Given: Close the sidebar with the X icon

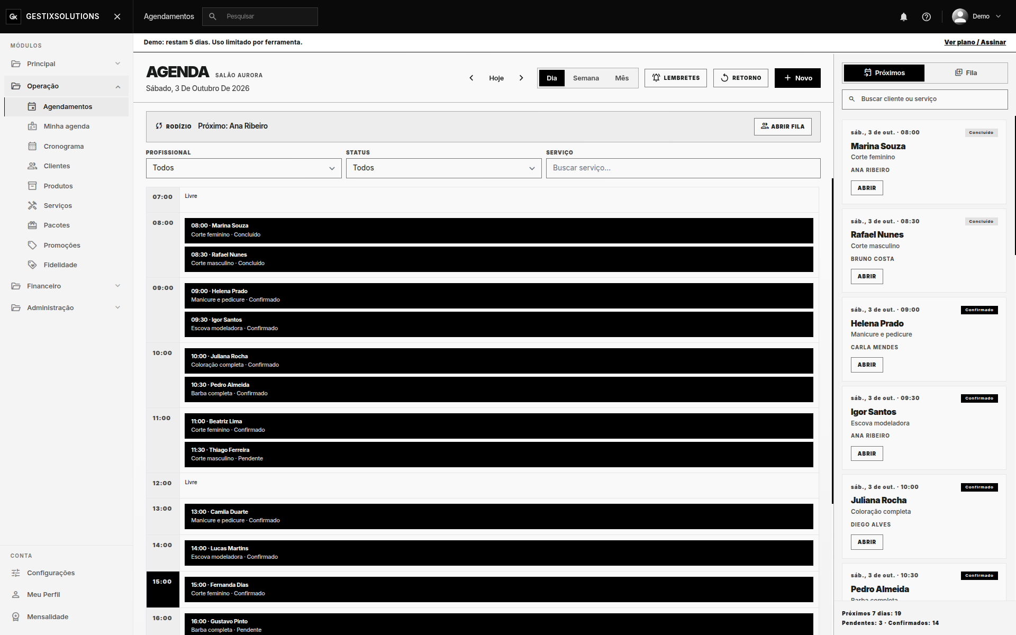Looking at the screenshot, I should coord(117,16).
